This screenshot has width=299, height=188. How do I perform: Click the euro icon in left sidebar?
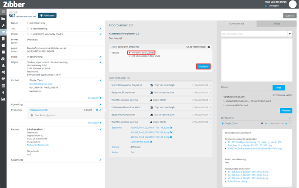click(x=3, y=92)
